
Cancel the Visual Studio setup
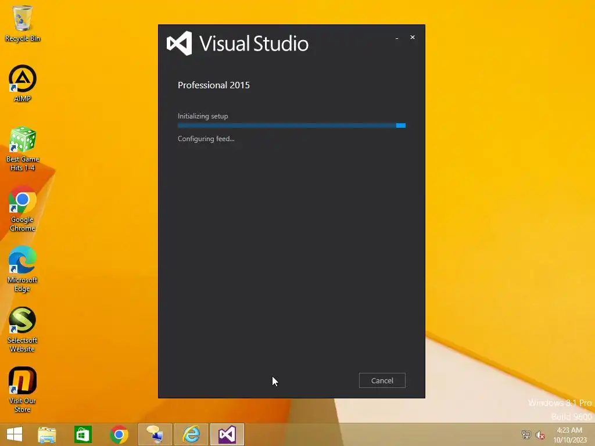pyautogui.click(x=382, y=380)
